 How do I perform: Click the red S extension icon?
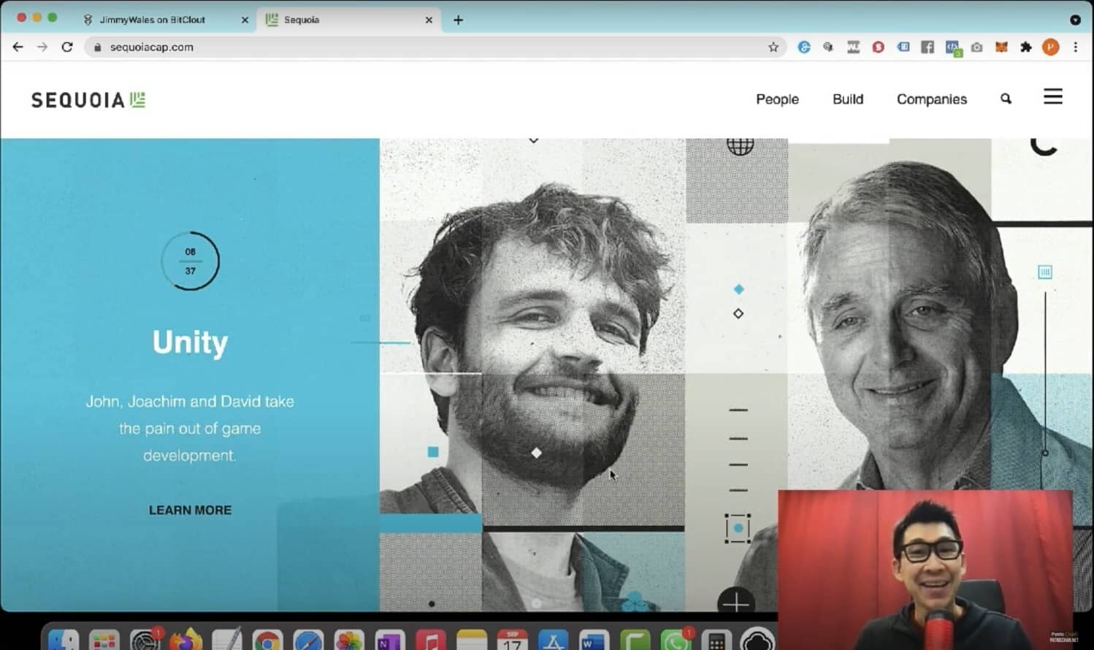(x=878, y=47)
